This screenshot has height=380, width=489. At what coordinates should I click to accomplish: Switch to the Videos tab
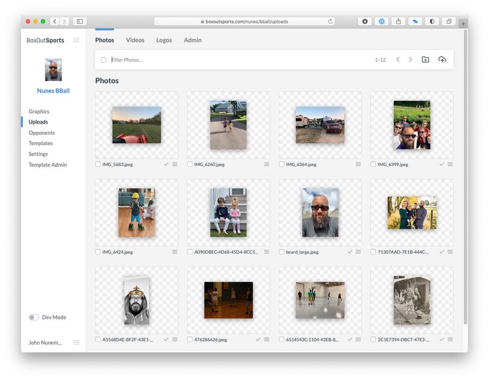(x=135, y=40)
